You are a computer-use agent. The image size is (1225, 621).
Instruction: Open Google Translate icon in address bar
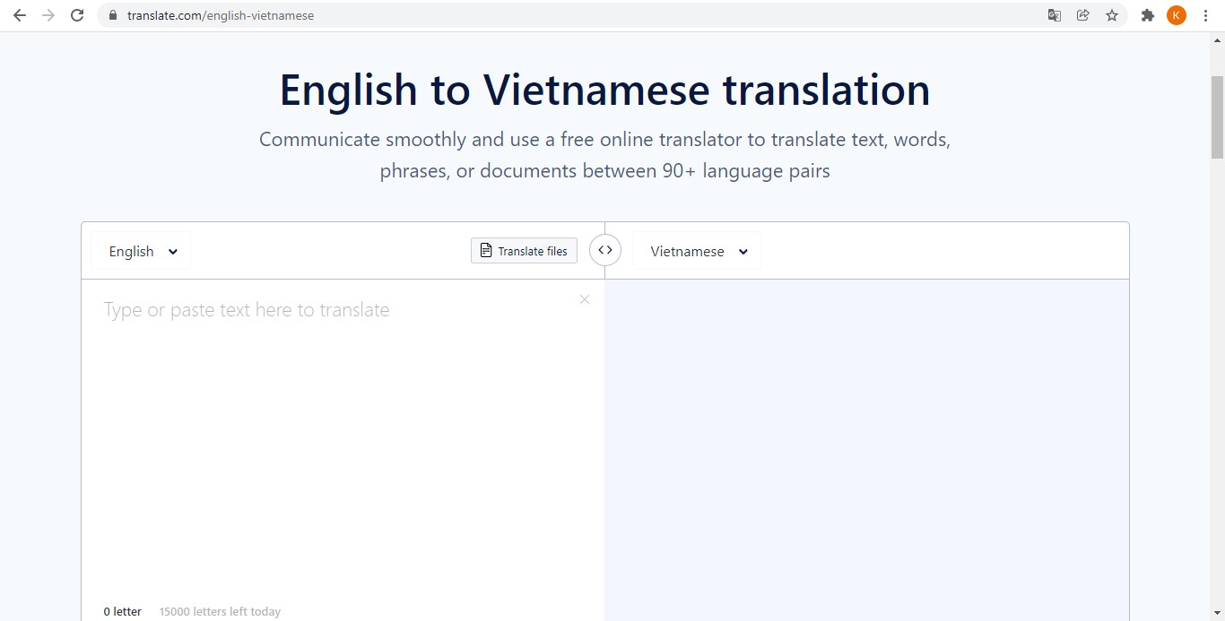click(x=1055, y=15)
